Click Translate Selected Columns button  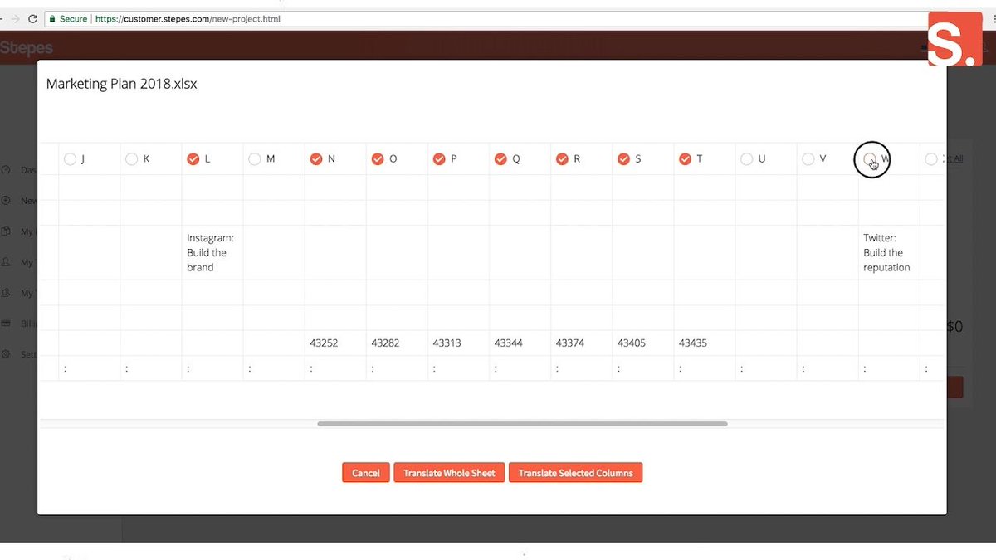click(x=576, y=473)
